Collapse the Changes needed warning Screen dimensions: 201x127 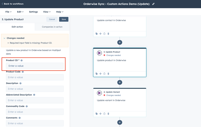click(4, 38)
